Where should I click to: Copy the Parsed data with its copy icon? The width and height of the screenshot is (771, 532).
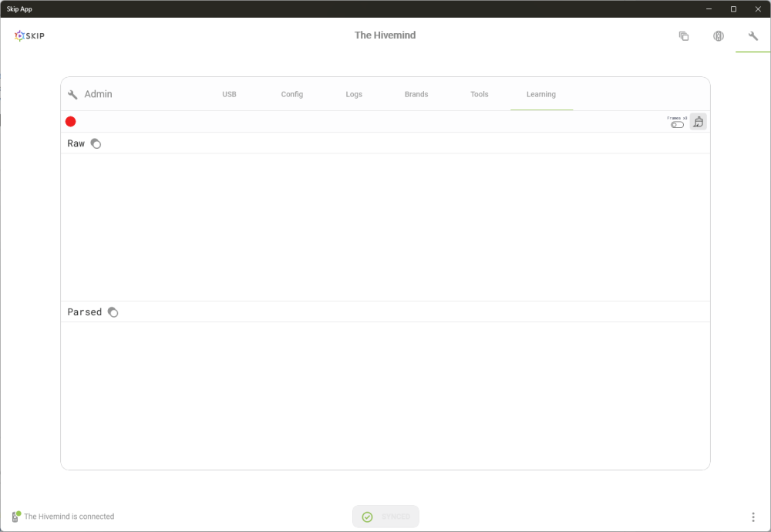113,312
